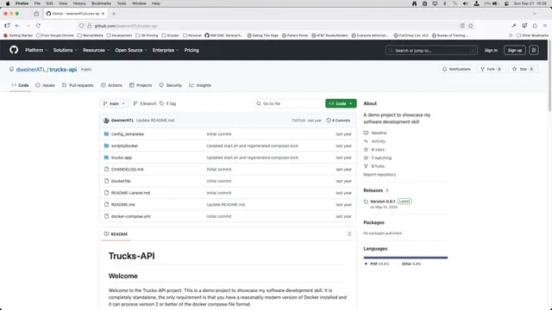This screenshot has height=310, width=552.
Task: Open the CHANGELOG.md file
Action: 127,170
